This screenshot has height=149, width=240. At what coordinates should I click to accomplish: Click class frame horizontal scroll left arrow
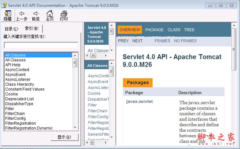87,143
